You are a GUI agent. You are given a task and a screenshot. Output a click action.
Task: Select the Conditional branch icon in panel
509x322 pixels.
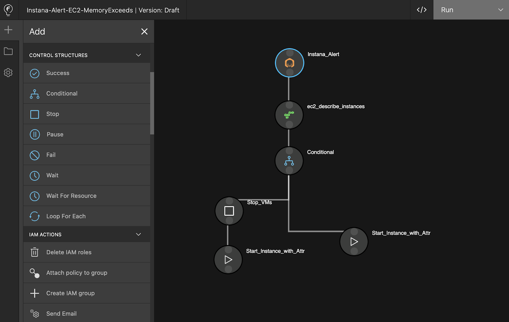coord(35,94)
